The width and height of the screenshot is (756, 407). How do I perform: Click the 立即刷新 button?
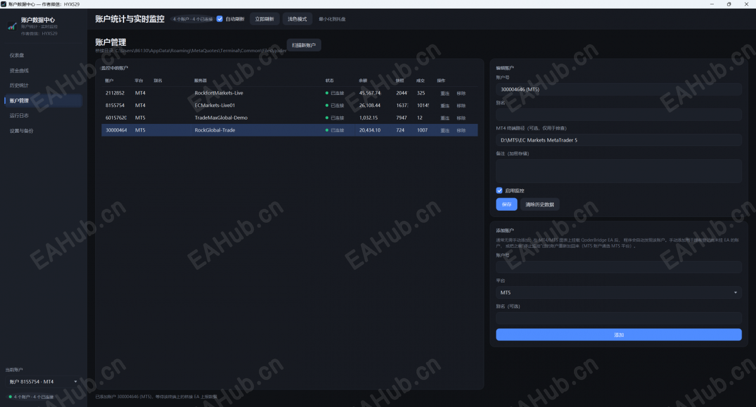pos(265,19)
